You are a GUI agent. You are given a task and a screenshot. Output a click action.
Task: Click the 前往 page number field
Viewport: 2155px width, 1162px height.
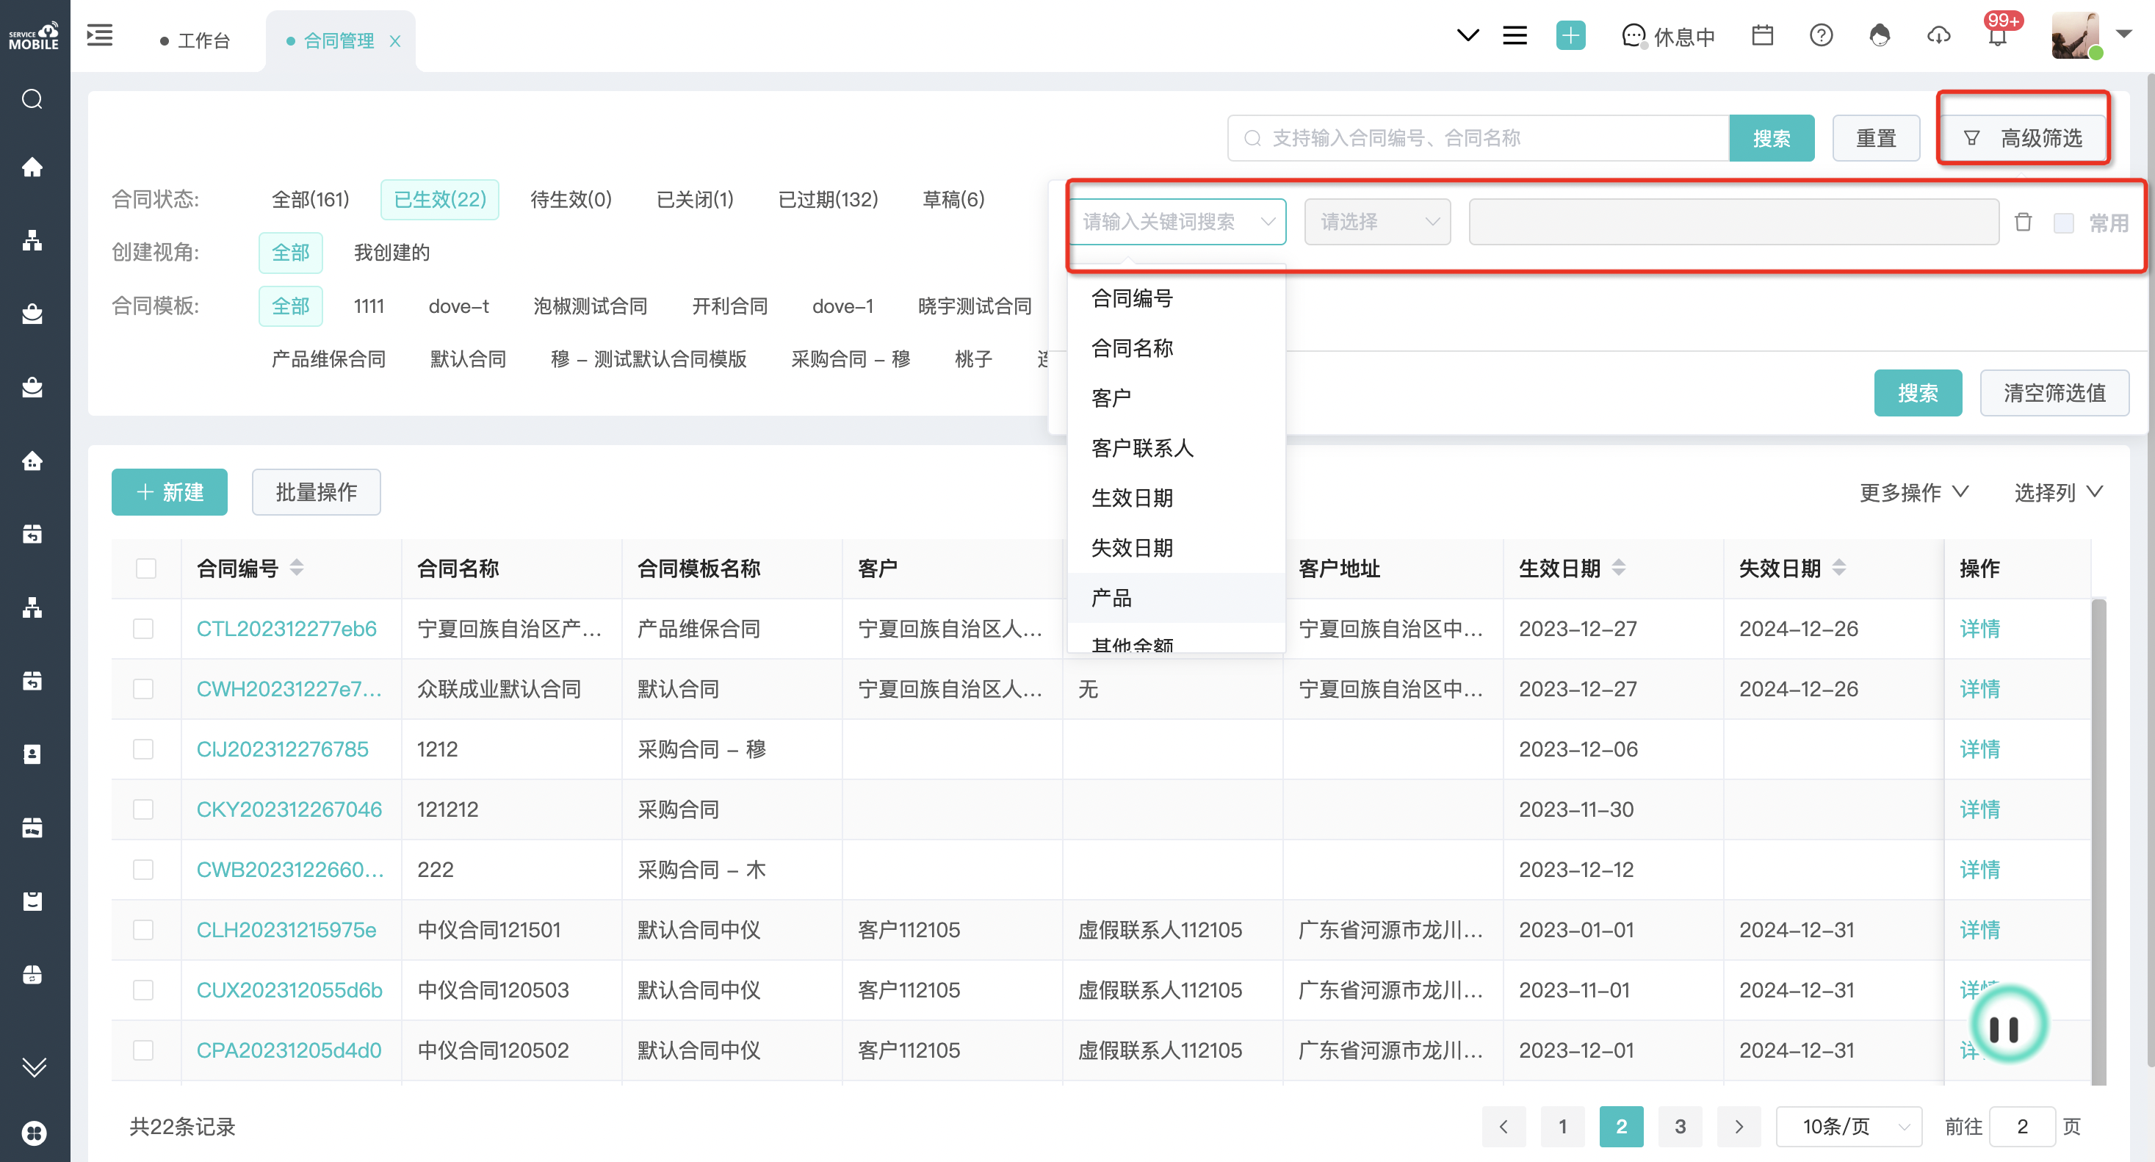2022,1127
